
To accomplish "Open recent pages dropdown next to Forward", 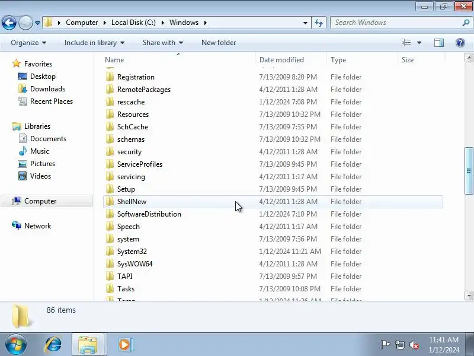I will [37, 23].
